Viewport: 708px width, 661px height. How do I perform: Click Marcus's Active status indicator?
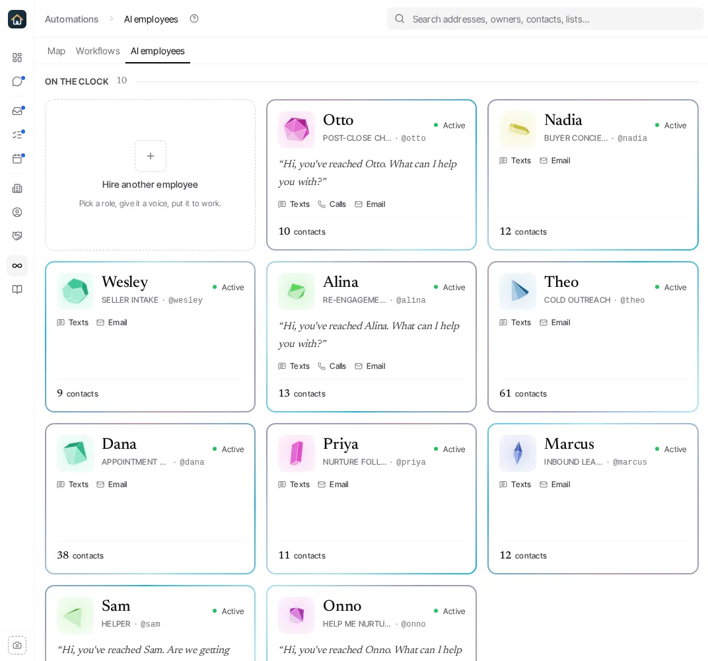(670, 449)
